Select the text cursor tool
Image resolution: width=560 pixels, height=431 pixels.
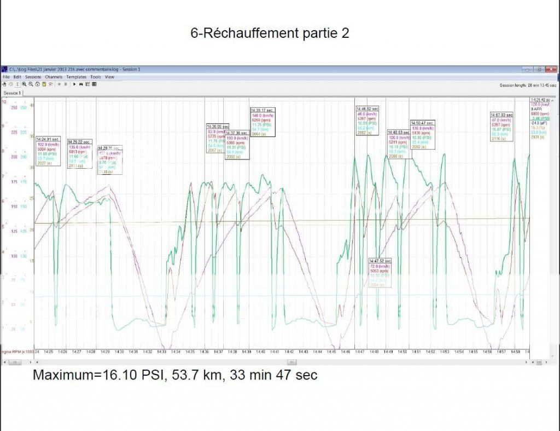(17, 84)
